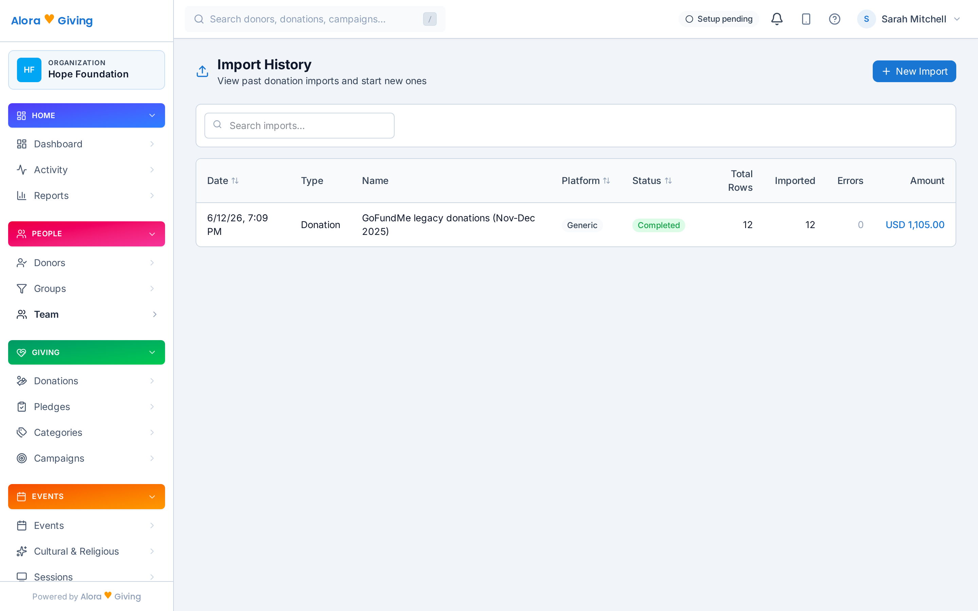Expand the Team chevron
The width and height of the screenshot is (978, 611).
pos(155,314)
